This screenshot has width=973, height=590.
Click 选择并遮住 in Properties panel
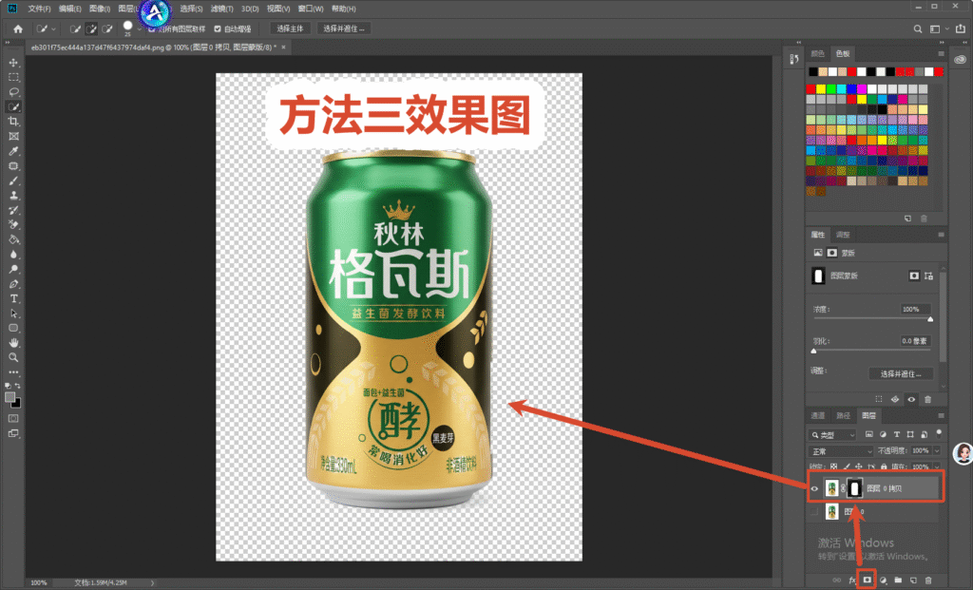coord(901,373)
